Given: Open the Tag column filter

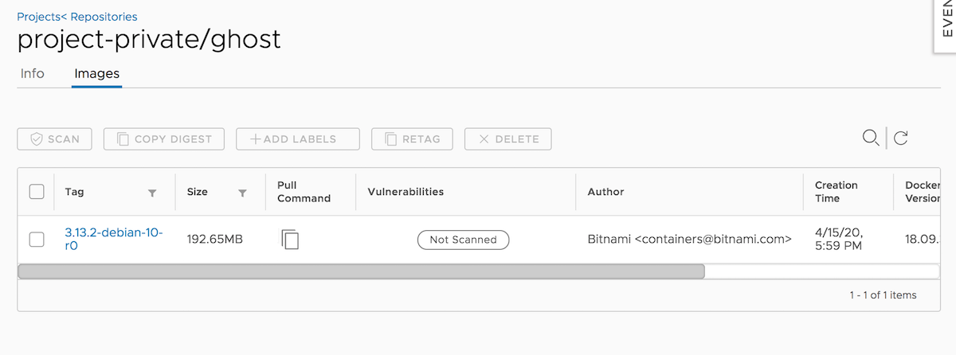Looking at the screenshot, I should click(x=152, y=193).
